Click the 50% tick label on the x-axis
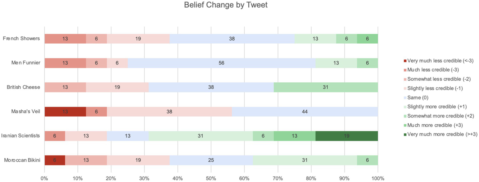This screenshot has width=479, height=182. click(211, 179)
